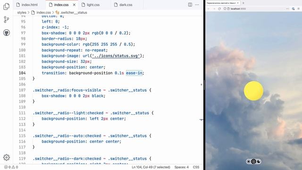Image resolution: width=302 pixels, height=170 pixels.
Task: Open a new browser tab
Action: (243, 3)
